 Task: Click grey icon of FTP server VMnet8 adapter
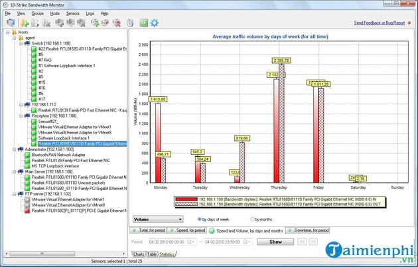point(27,205)
